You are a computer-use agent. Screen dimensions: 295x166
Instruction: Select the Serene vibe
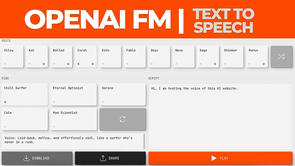(x=122, y=95)
